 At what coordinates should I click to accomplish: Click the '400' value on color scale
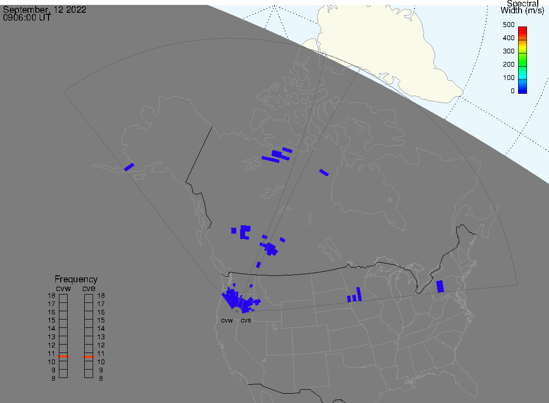click(x=508, y=38)
